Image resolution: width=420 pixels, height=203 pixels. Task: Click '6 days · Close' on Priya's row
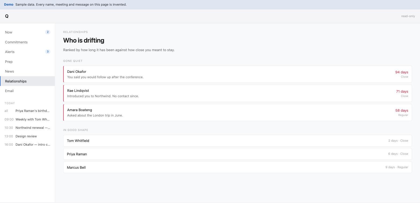(x=398, y=154)
